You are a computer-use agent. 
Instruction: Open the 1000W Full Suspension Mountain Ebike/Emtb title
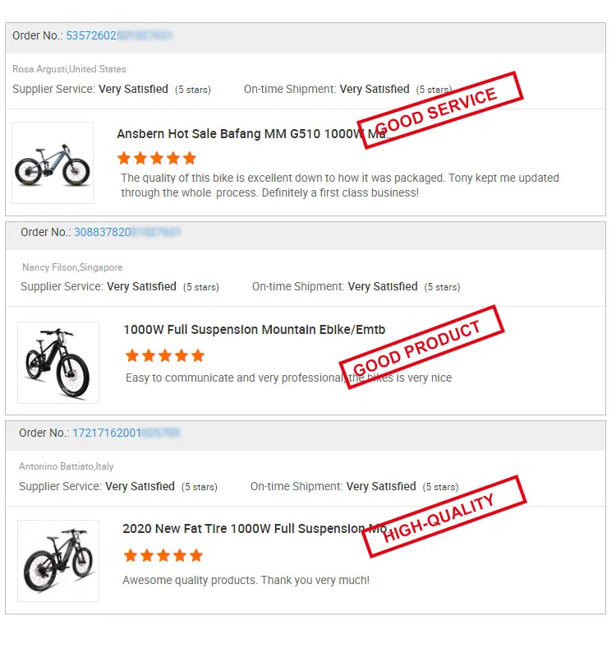(254, 330)
